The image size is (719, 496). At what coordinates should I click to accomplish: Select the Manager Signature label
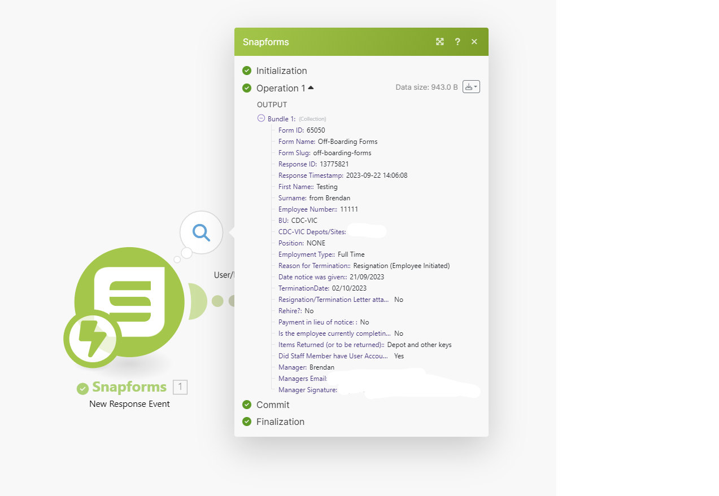(308, 390)
